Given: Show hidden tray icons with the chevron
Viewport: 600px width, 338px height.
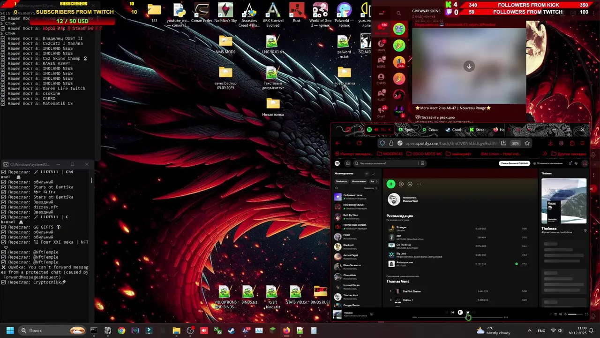Looking at the screenshot, I should (530, 330).
